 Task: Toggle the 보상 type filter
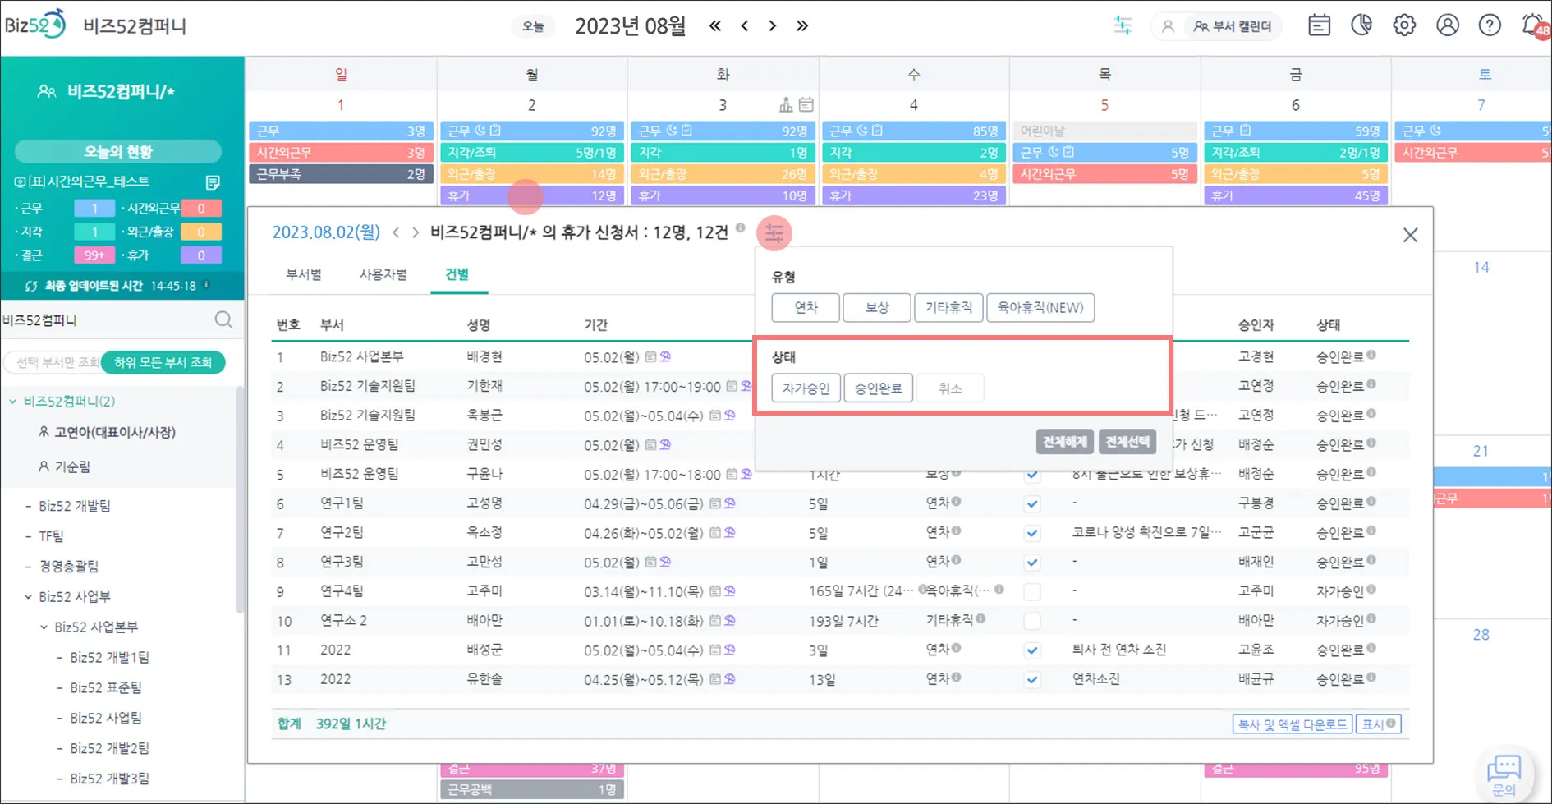877,307
